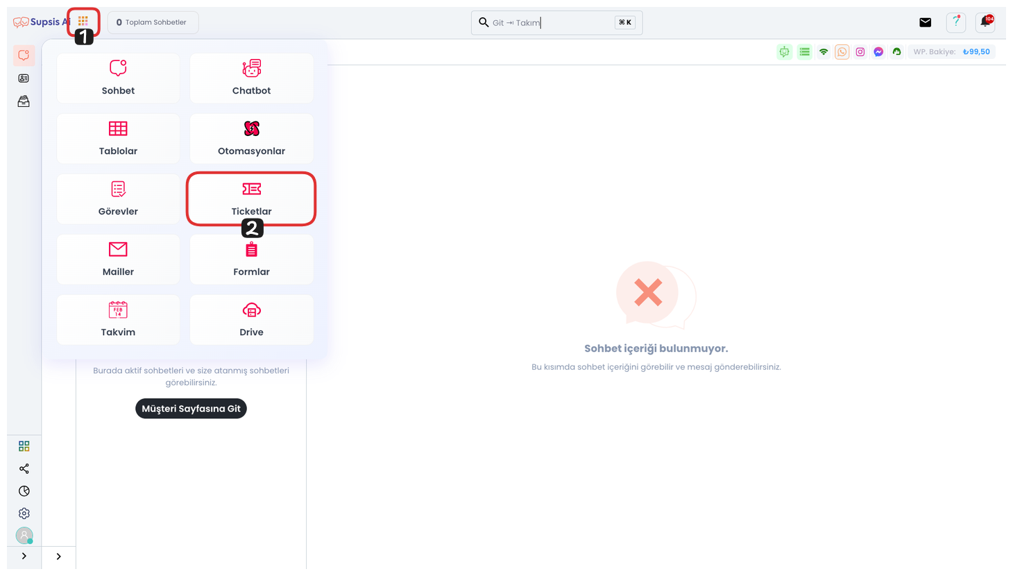Screen dimensions: 1013x576
Task: Click the green chatbot status icon
Action: pos(784,52)
